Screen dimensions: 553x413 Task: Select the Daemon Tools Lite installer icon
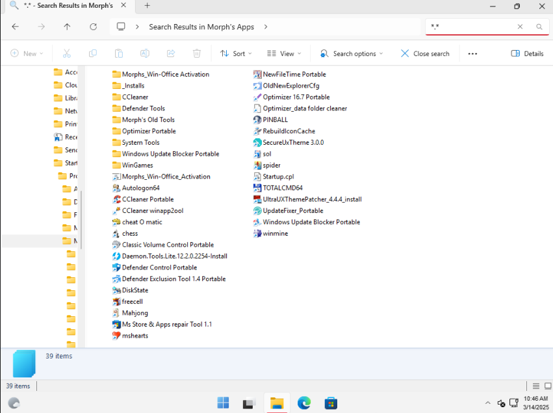(116, 257)
